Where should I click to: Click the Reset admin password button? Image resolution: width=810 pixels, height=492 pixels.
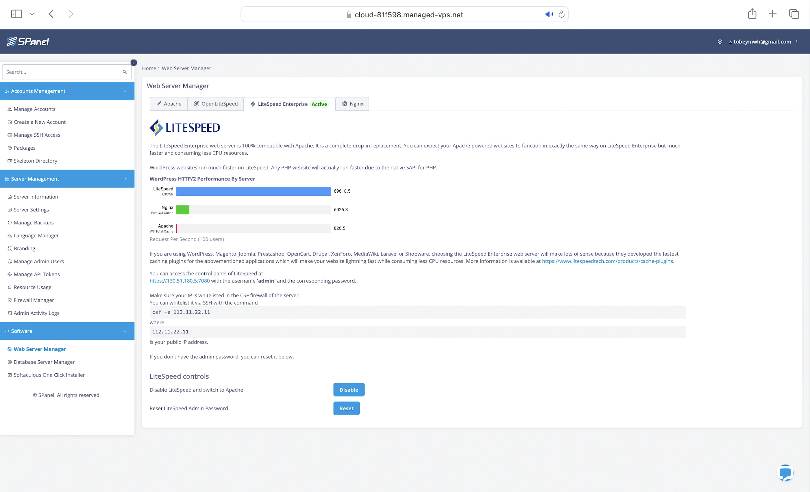coord(346,408)
